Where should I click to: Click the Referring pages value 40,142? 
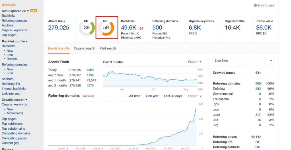pos(256,137)
